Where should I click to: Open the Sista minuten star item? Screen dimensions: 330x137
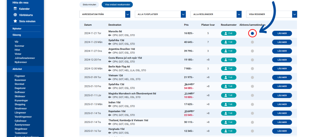pyautogui.click(x=24, y=21)
